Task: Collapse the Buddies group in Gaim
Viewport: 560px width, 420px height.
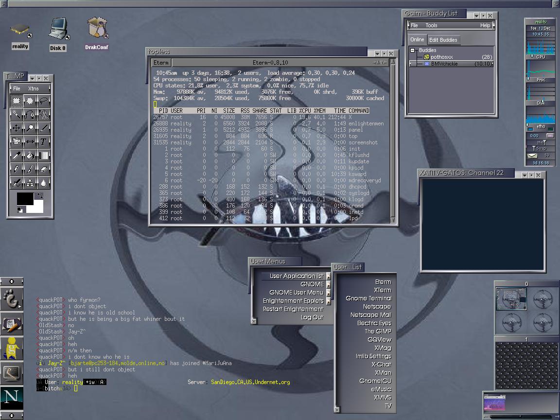Action: point(413,51)
